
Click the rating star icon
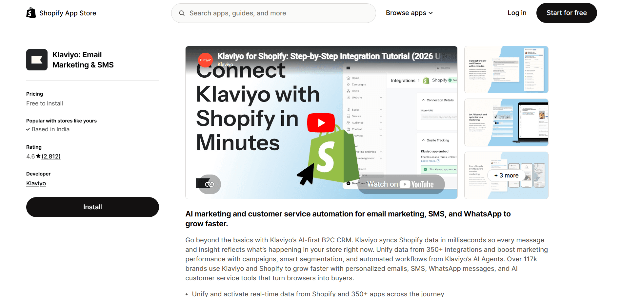[x=38, y=156]
